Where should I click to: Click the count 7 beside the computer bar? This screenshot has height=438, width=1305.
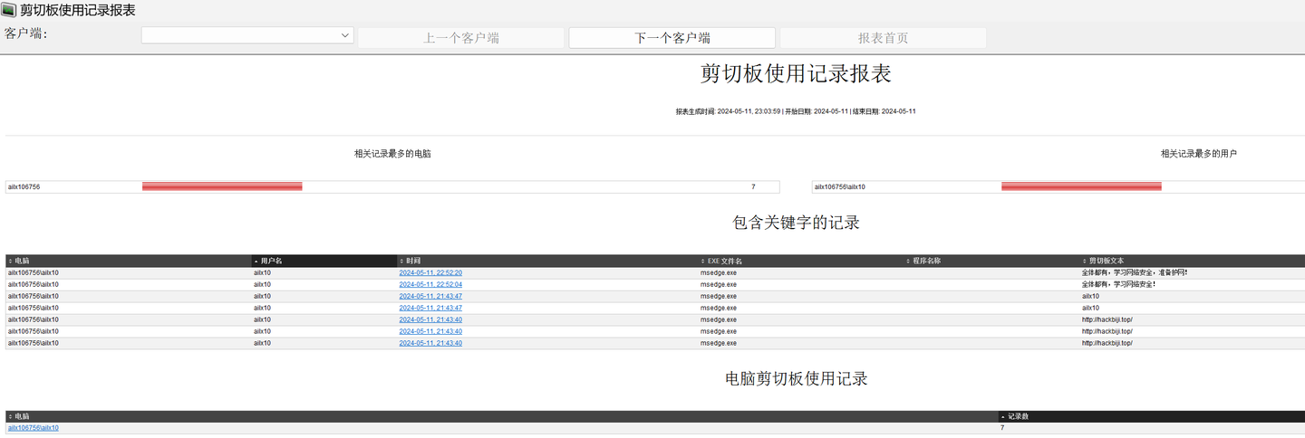click(753, 187)
